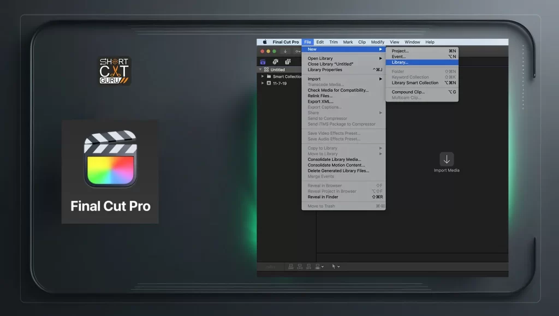Open the Edit menu
559x316 pixels.
click(320, 42)
